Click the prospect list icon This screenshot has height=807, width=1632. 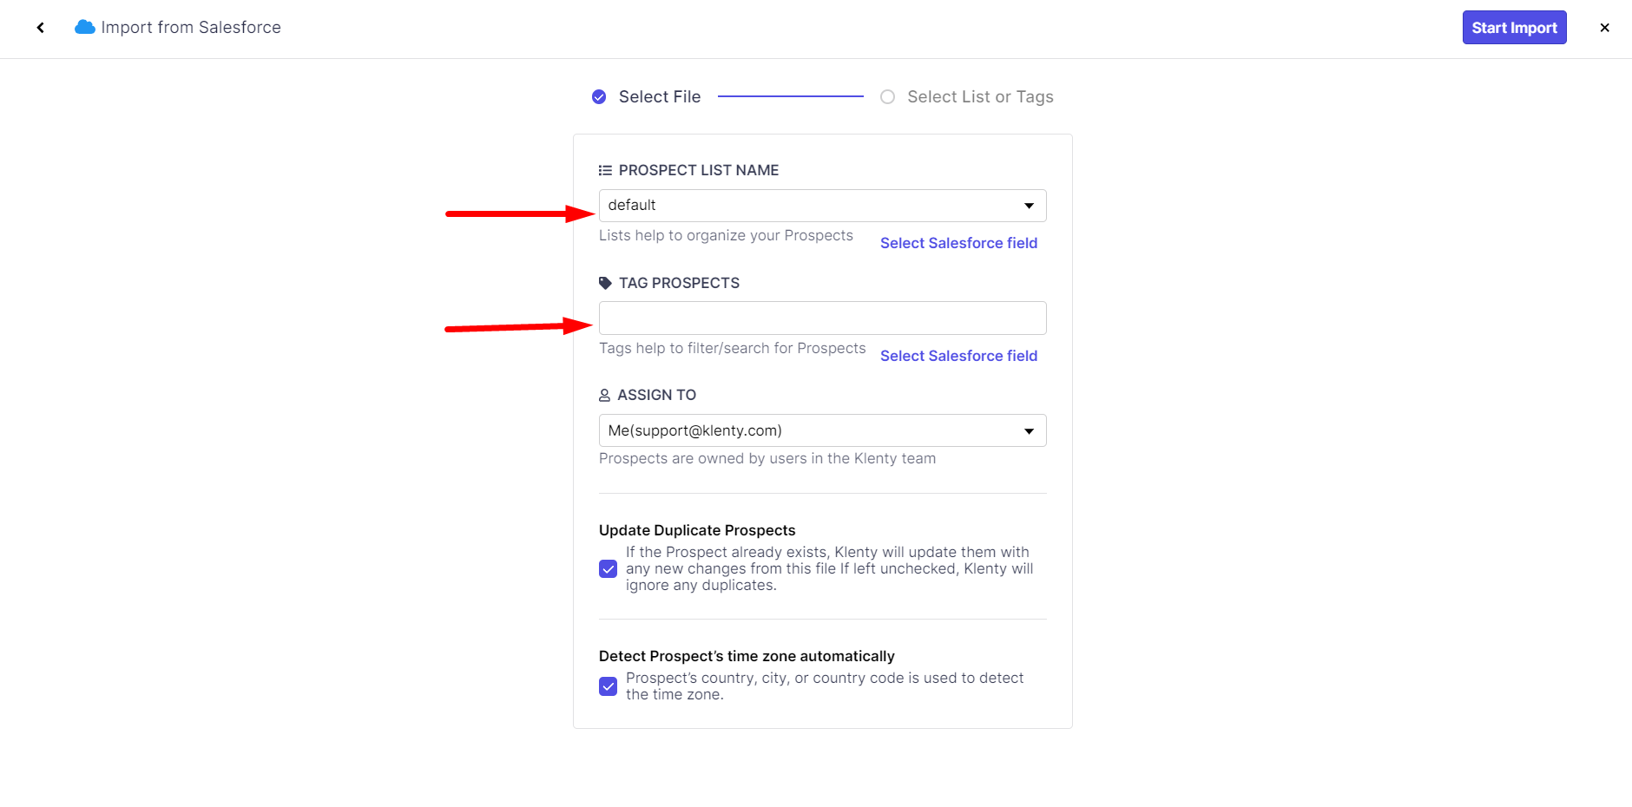click(x=605, y=171)
